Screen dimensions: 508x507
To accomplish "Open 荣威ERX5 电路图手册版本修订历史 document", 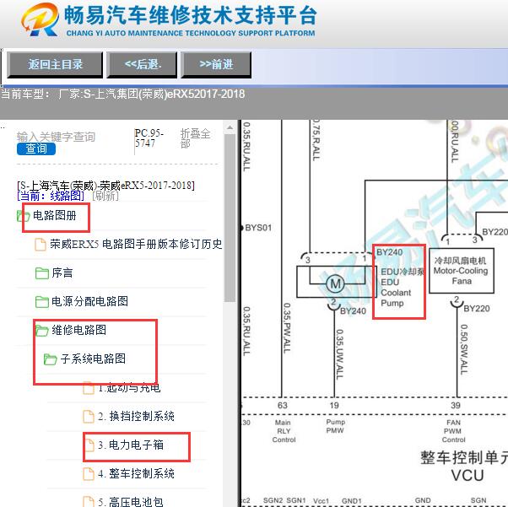I will click(x=136, y=244).
